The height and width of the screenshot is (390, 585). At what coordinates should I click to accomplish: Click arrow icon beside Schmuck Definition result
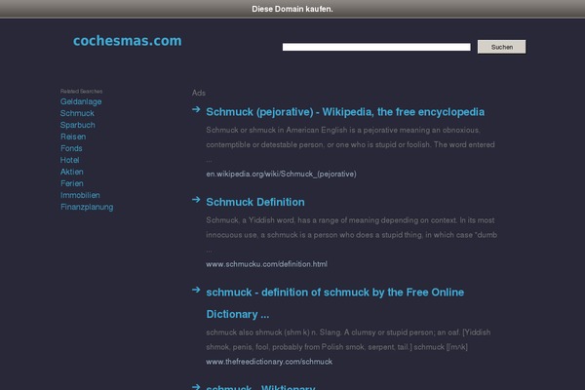[196, 200]
